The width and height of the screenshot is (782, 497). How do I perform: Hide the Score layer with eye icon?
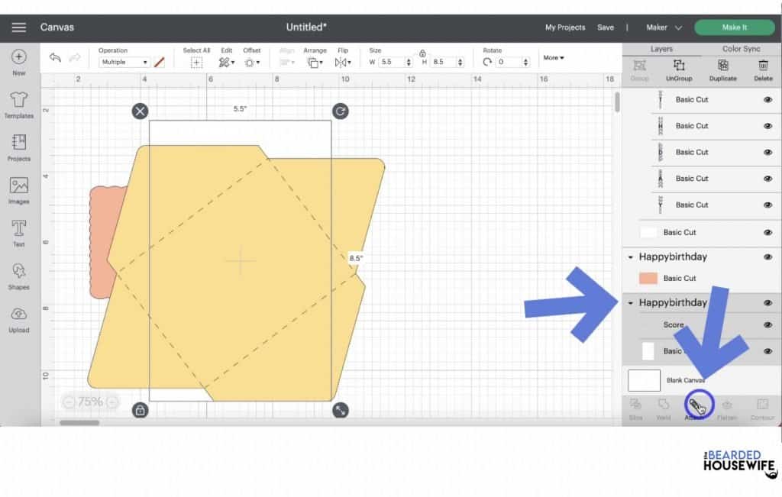[x=767, y=325]
